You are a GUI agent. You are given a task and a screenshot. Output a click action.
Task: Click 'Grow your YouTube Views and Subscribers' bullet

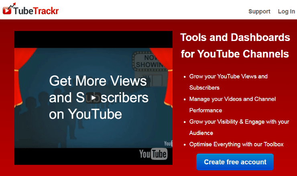point(228,82)
